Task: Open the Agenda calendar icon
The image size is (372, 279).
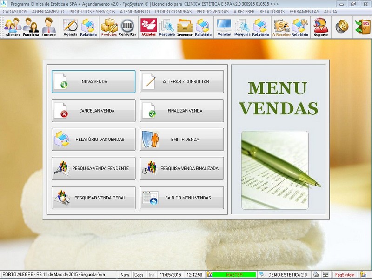Action: tap(70, 27)
